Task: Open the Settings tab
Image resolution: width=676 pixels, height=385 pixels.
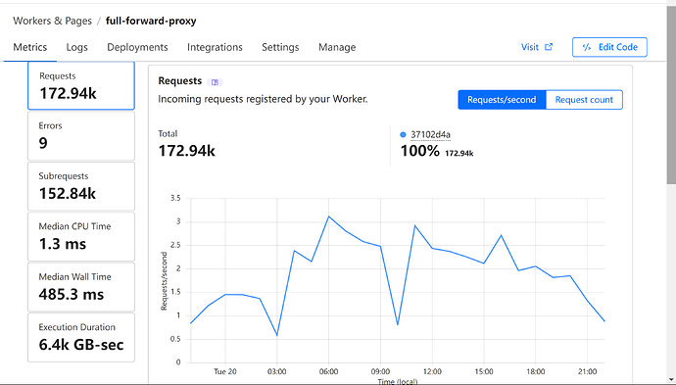Action: (280, 47)
